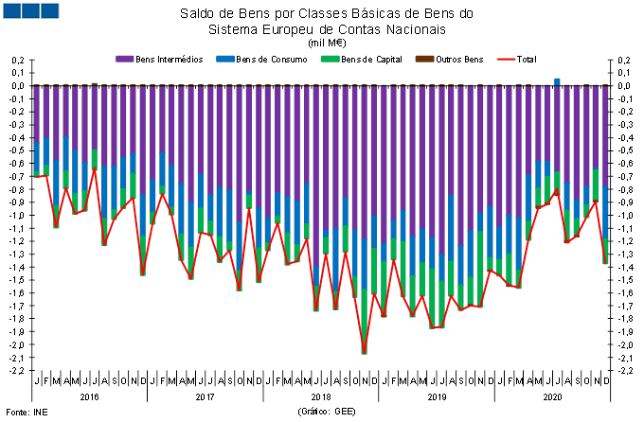This screenshot has width=644, height=422.
Task: Click the blue Bens de Consumo legend swatch
Action: (x=225, y=59)
